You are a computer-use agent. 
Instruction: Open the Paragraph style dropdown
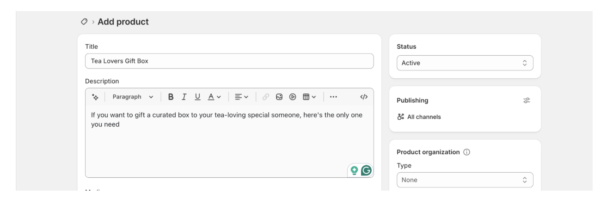tap(133, 97)
